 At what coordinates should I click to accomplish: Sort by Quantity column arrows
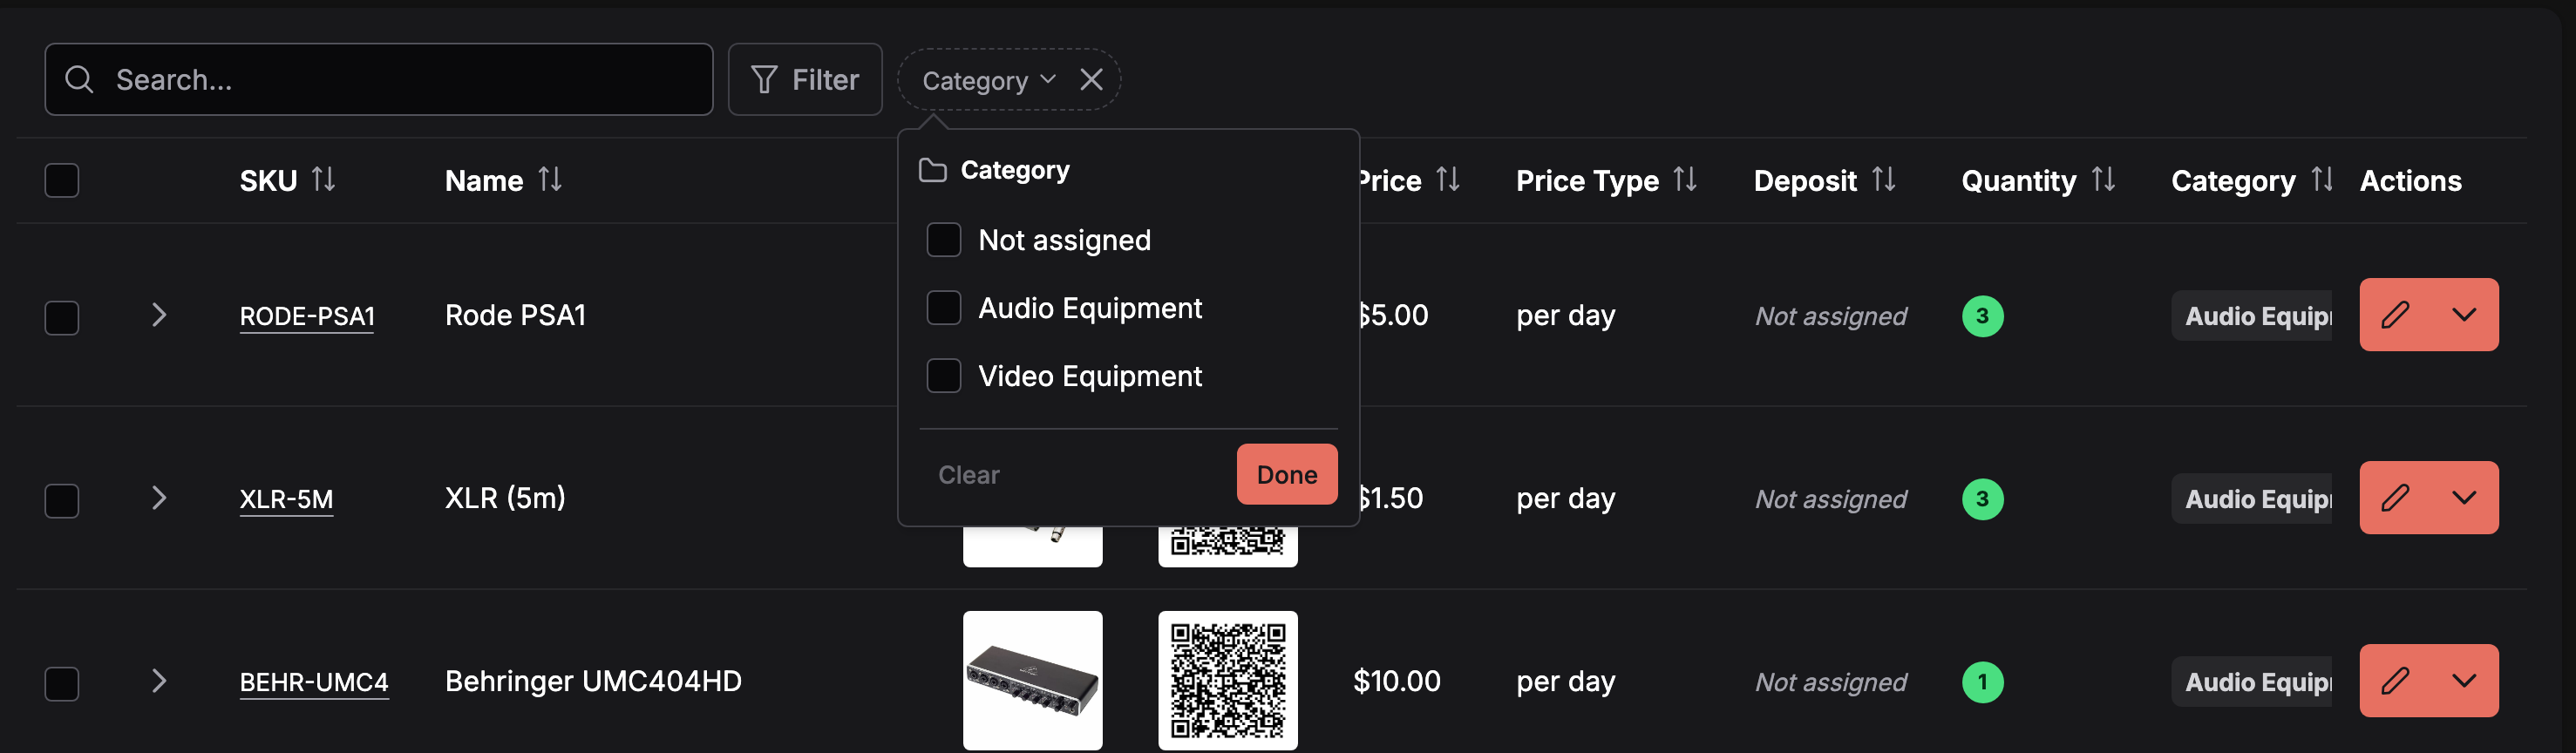tap(2103, 180)
